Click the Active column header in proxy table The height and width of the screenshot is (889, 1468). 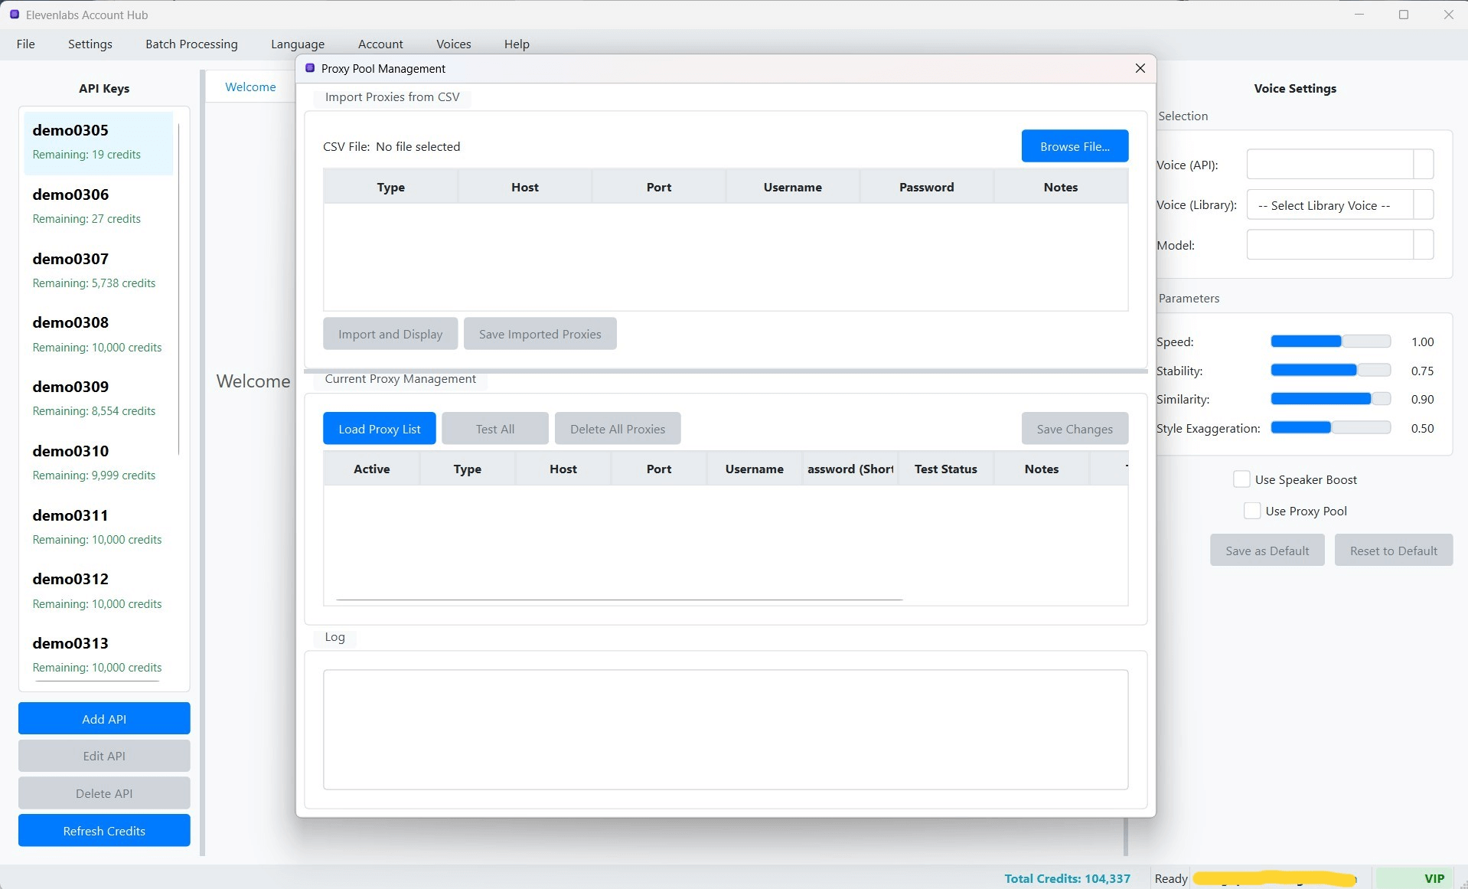point(372,469)
